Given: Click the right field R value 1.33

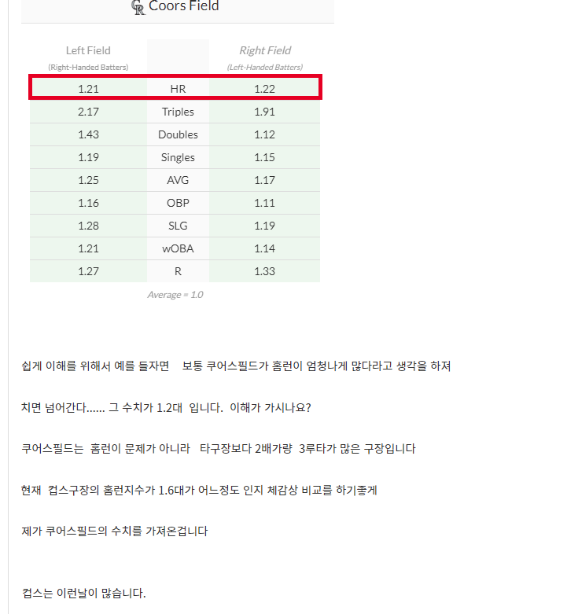Looking at the screenshot, I should point(264,271).
